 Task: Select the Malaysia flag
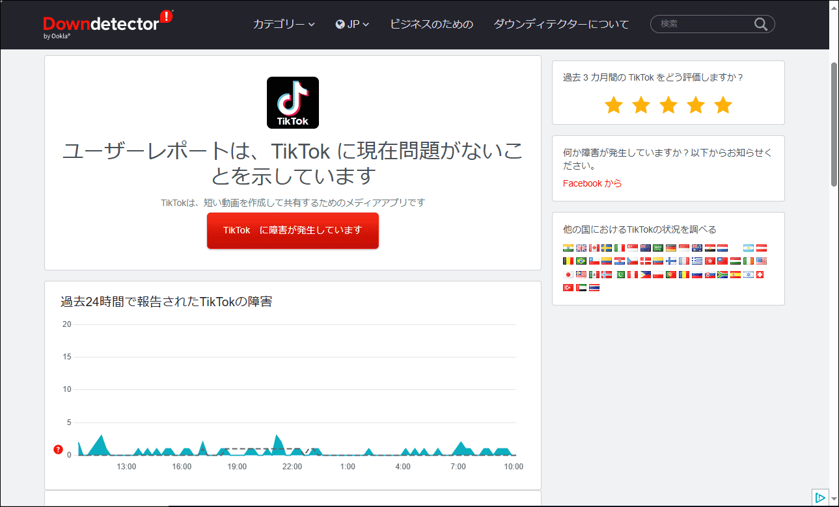click(x=581, y=274)
